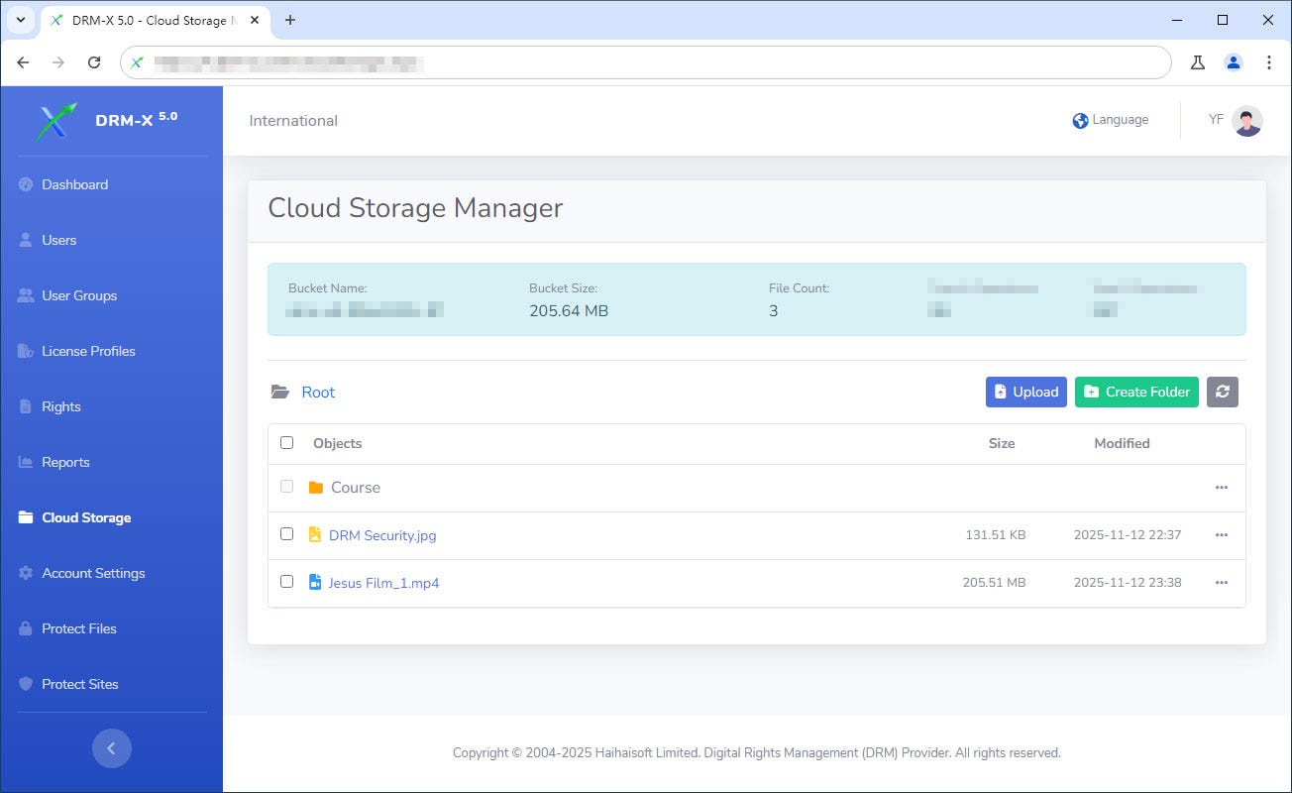Go back in the browser
Image resolution: width=1292 pixels, height=793 pixels.
coord(23,62)
